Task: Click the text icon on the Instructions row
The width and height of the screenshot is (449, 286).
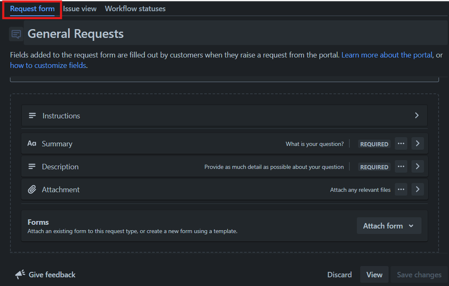Action: tap(32, 116)
